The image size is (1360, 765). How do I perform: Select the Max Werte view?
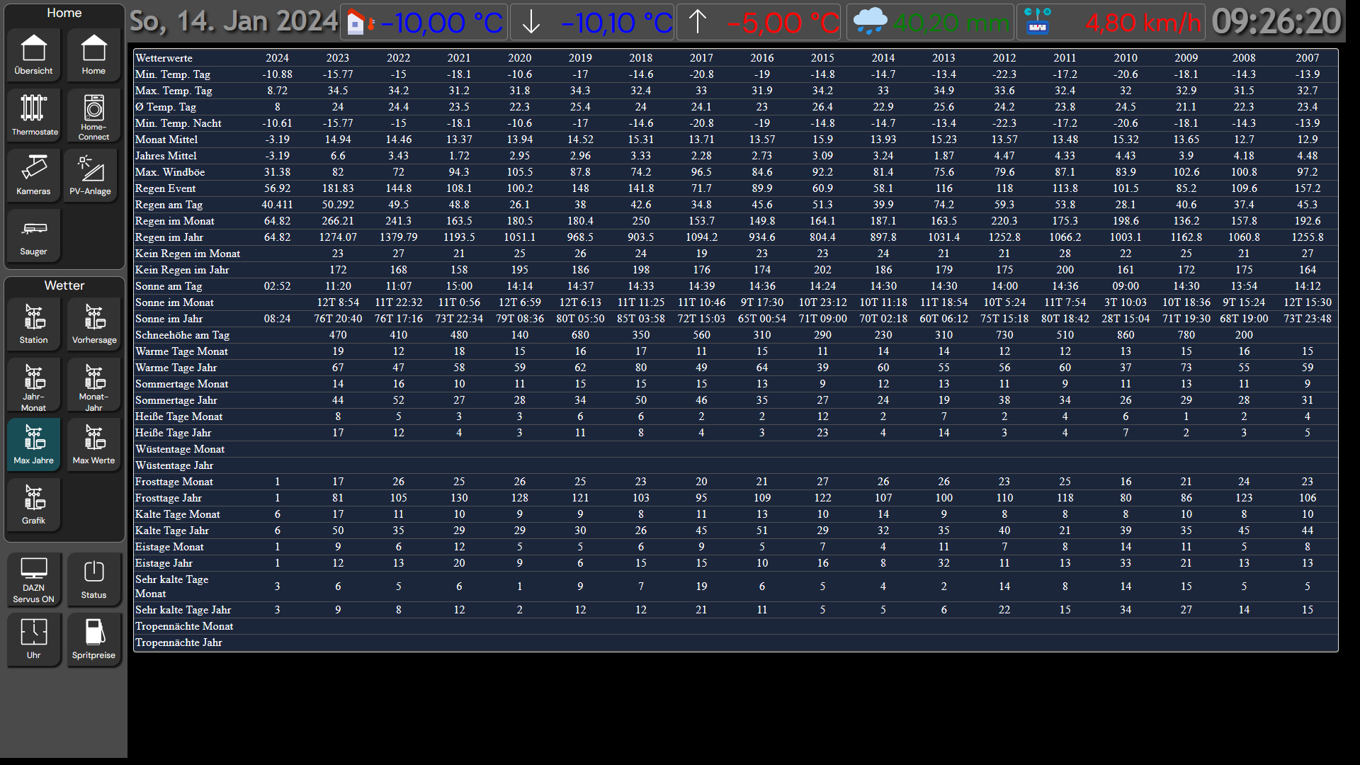click(x=94, y=444)
